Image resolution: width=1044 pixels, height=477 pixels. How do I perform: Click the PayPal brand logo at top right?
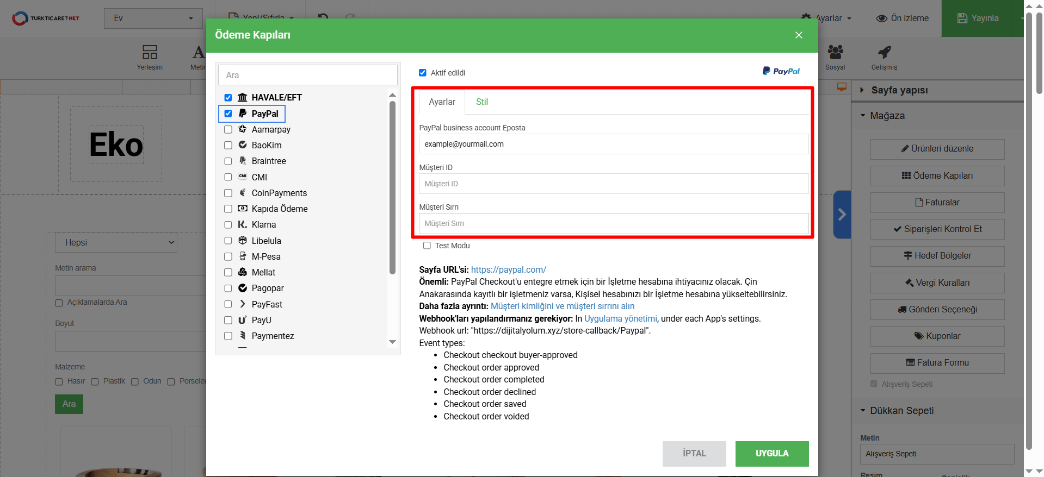[x=781, y=71]
